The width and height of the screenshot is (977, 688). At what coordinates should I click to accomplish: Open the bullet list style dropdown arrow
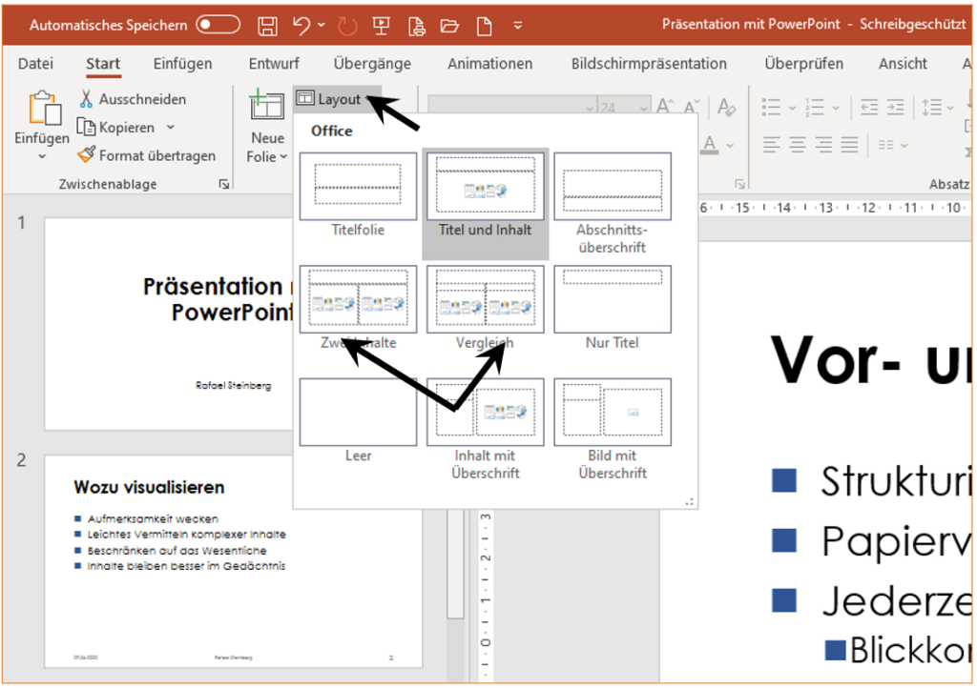(x=792, y=108)
